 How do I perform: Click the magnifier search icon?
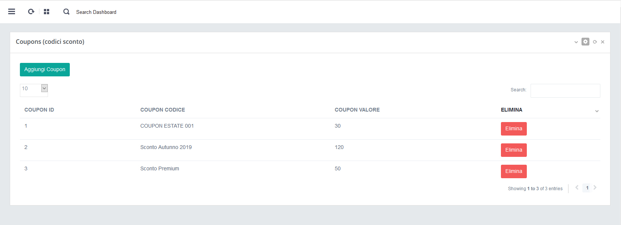[x=66, y=12]
